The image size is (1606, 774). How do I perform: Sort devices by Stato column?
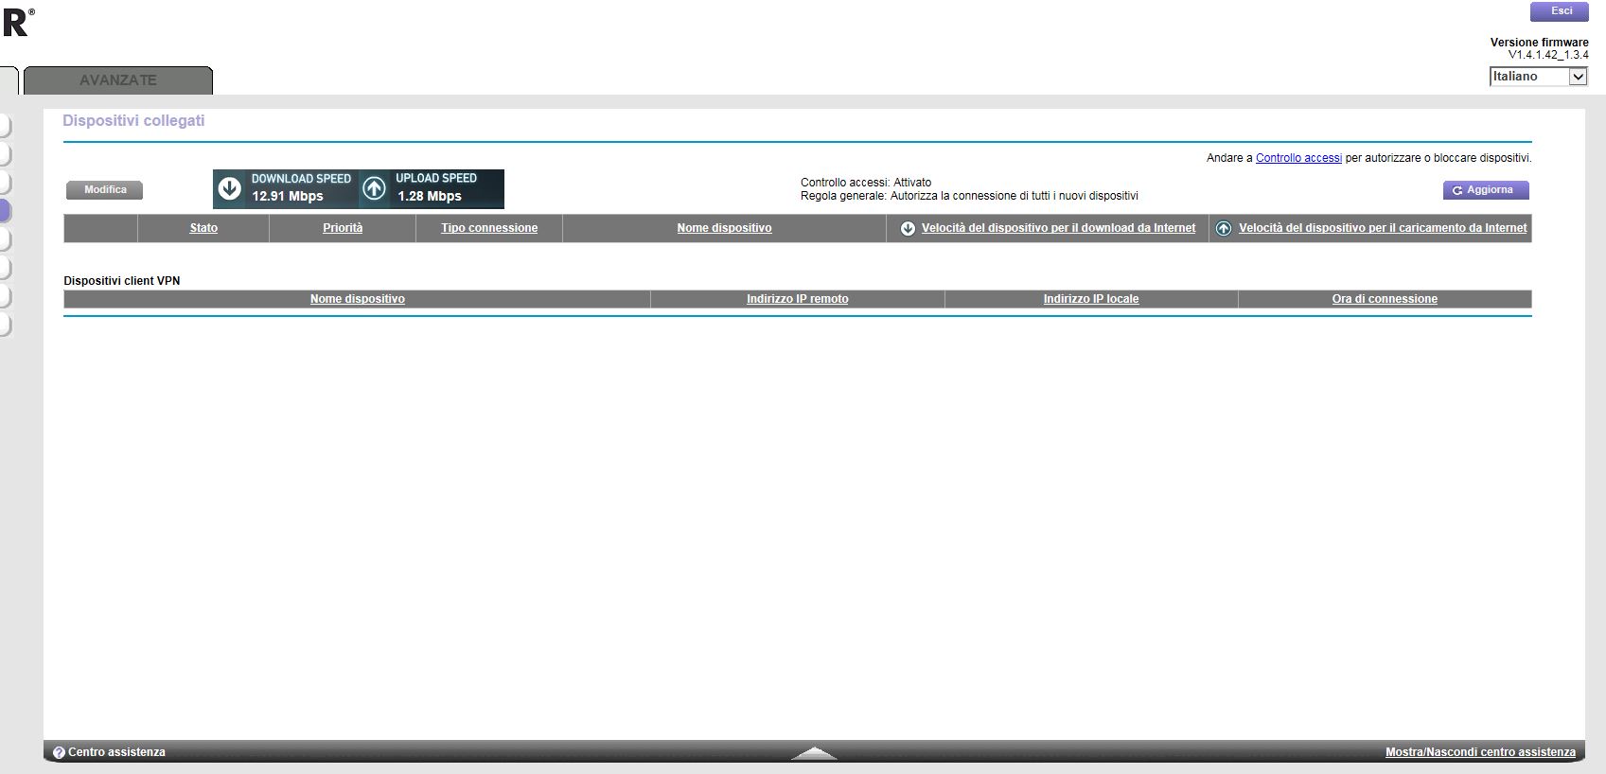coord(203,228)
